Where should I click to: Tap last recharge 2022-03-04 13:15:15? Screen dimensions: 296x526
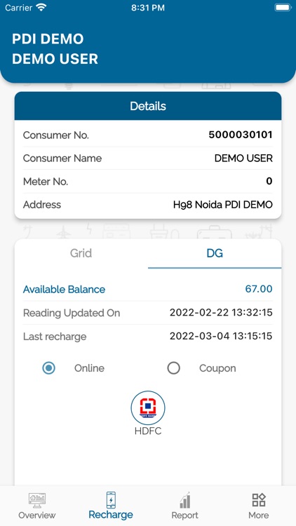click(x=221, y=336)
